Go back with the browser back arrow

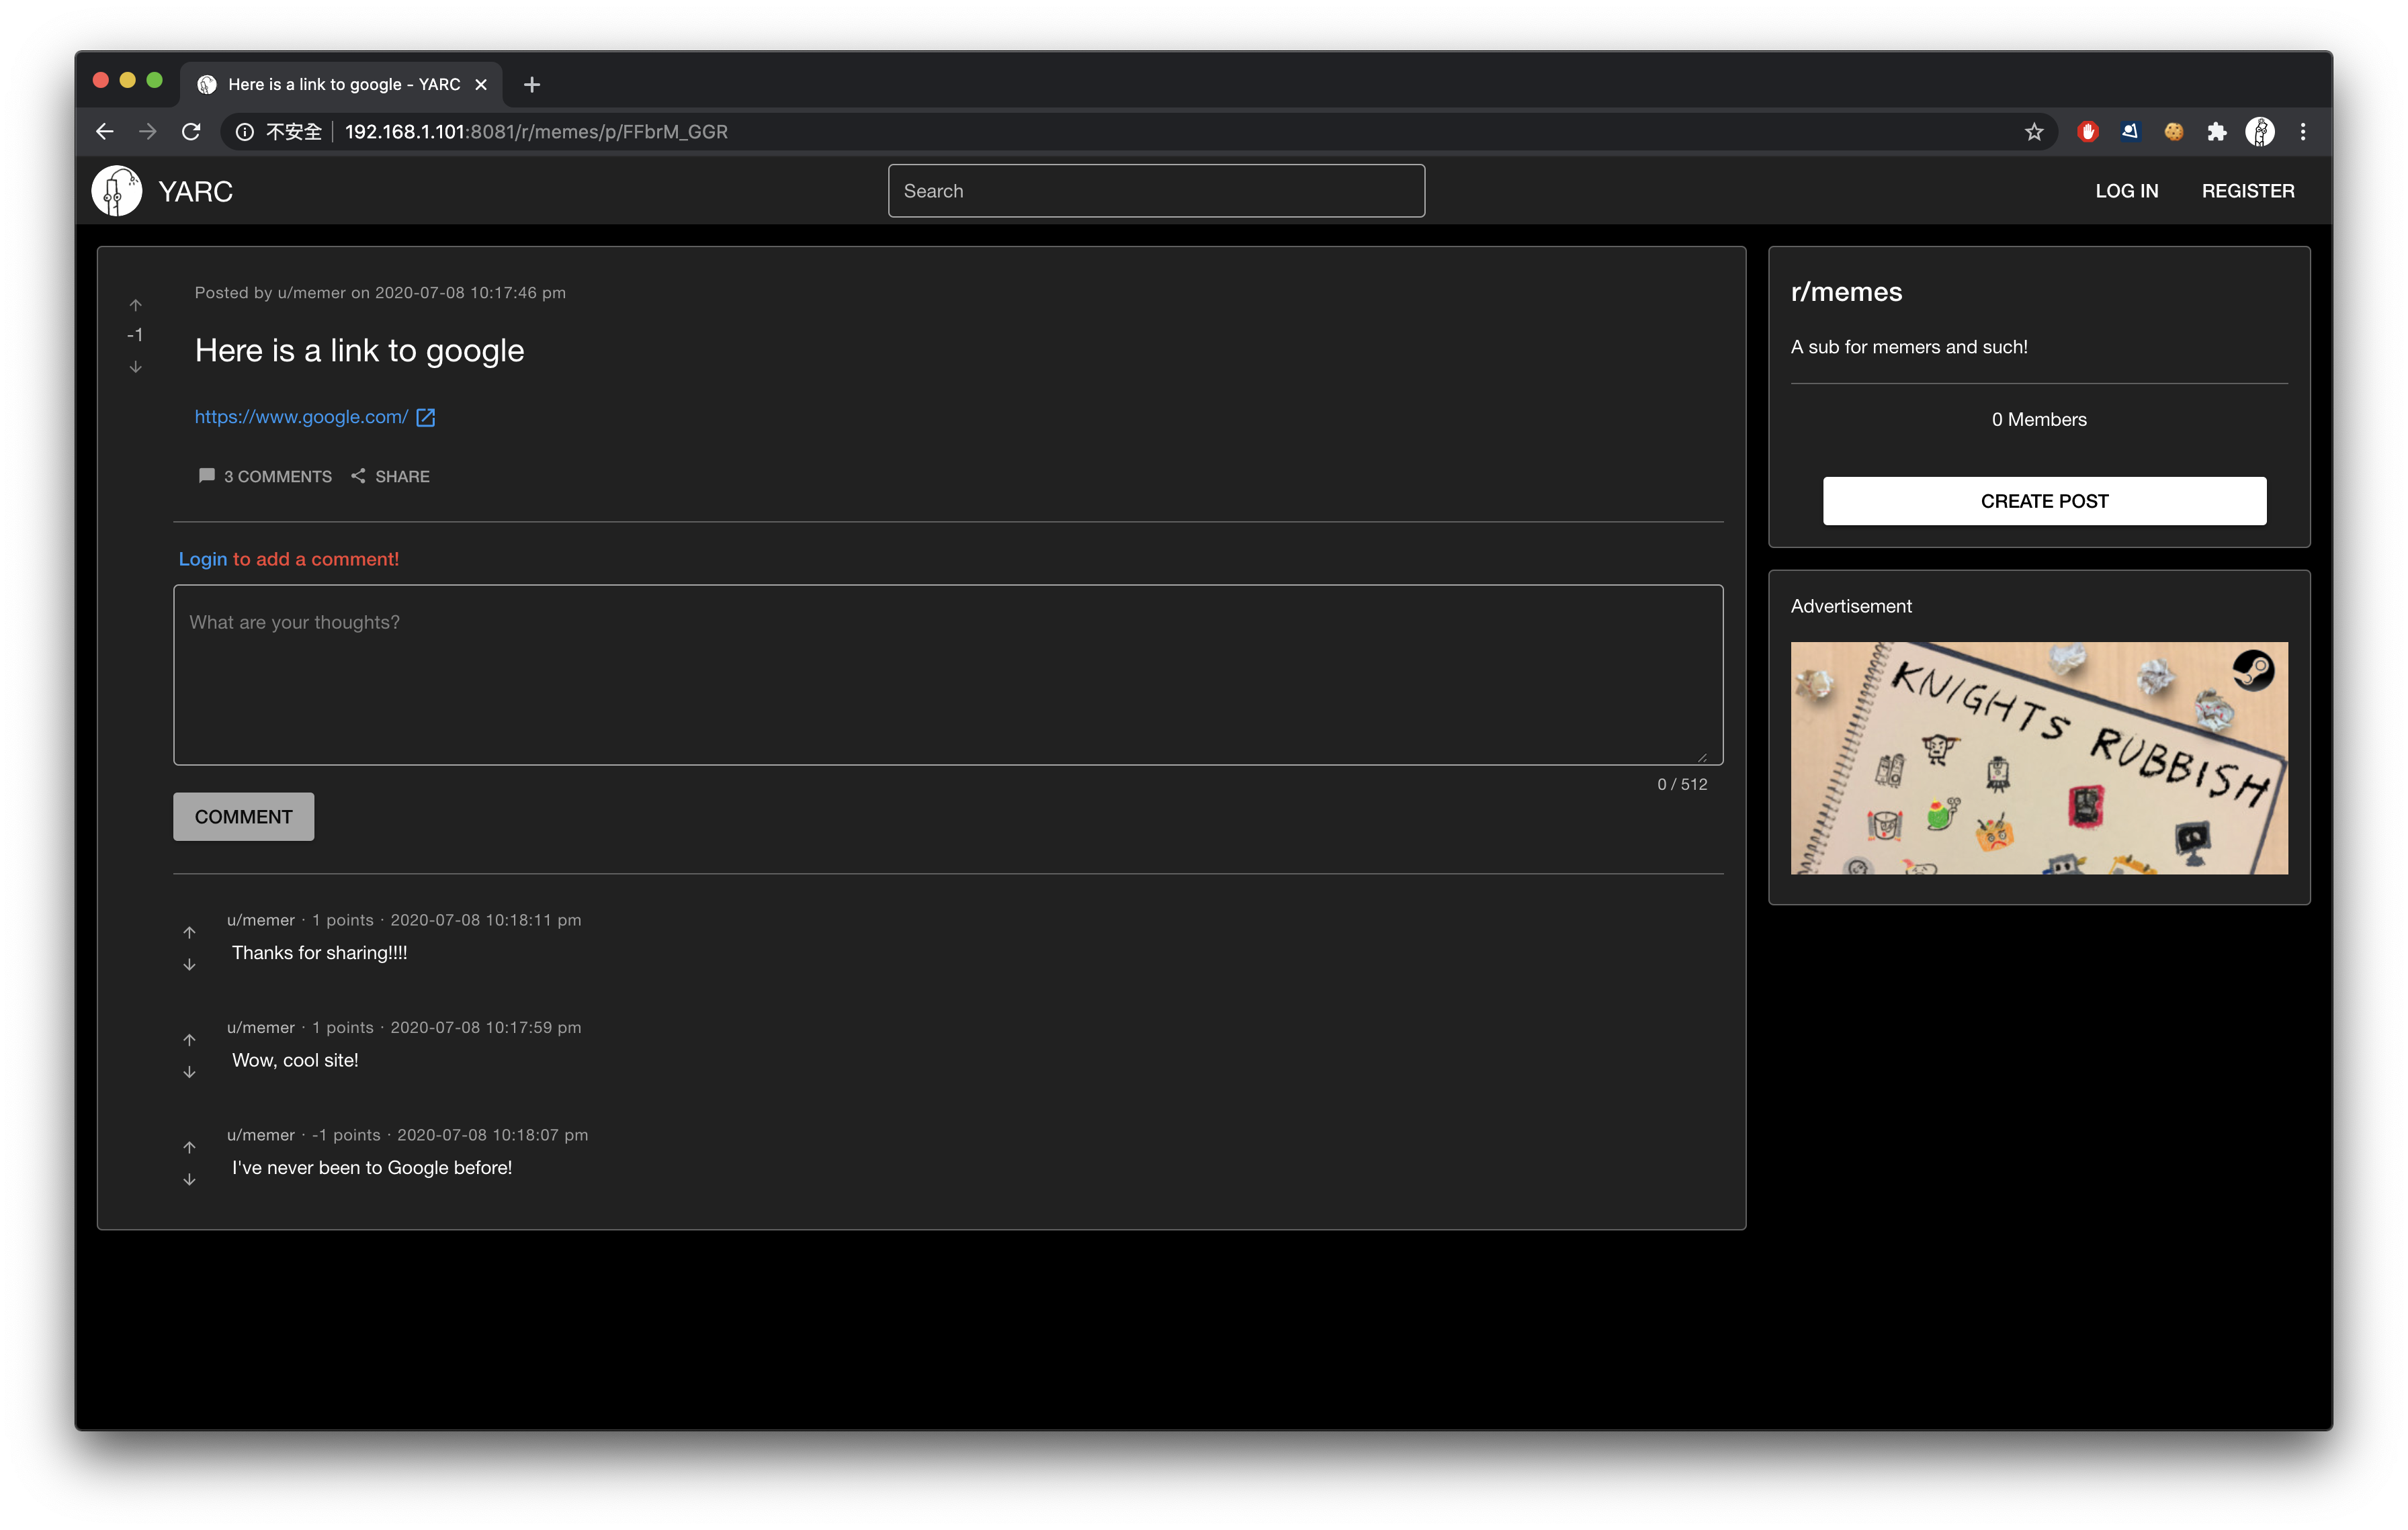point(105,132)
